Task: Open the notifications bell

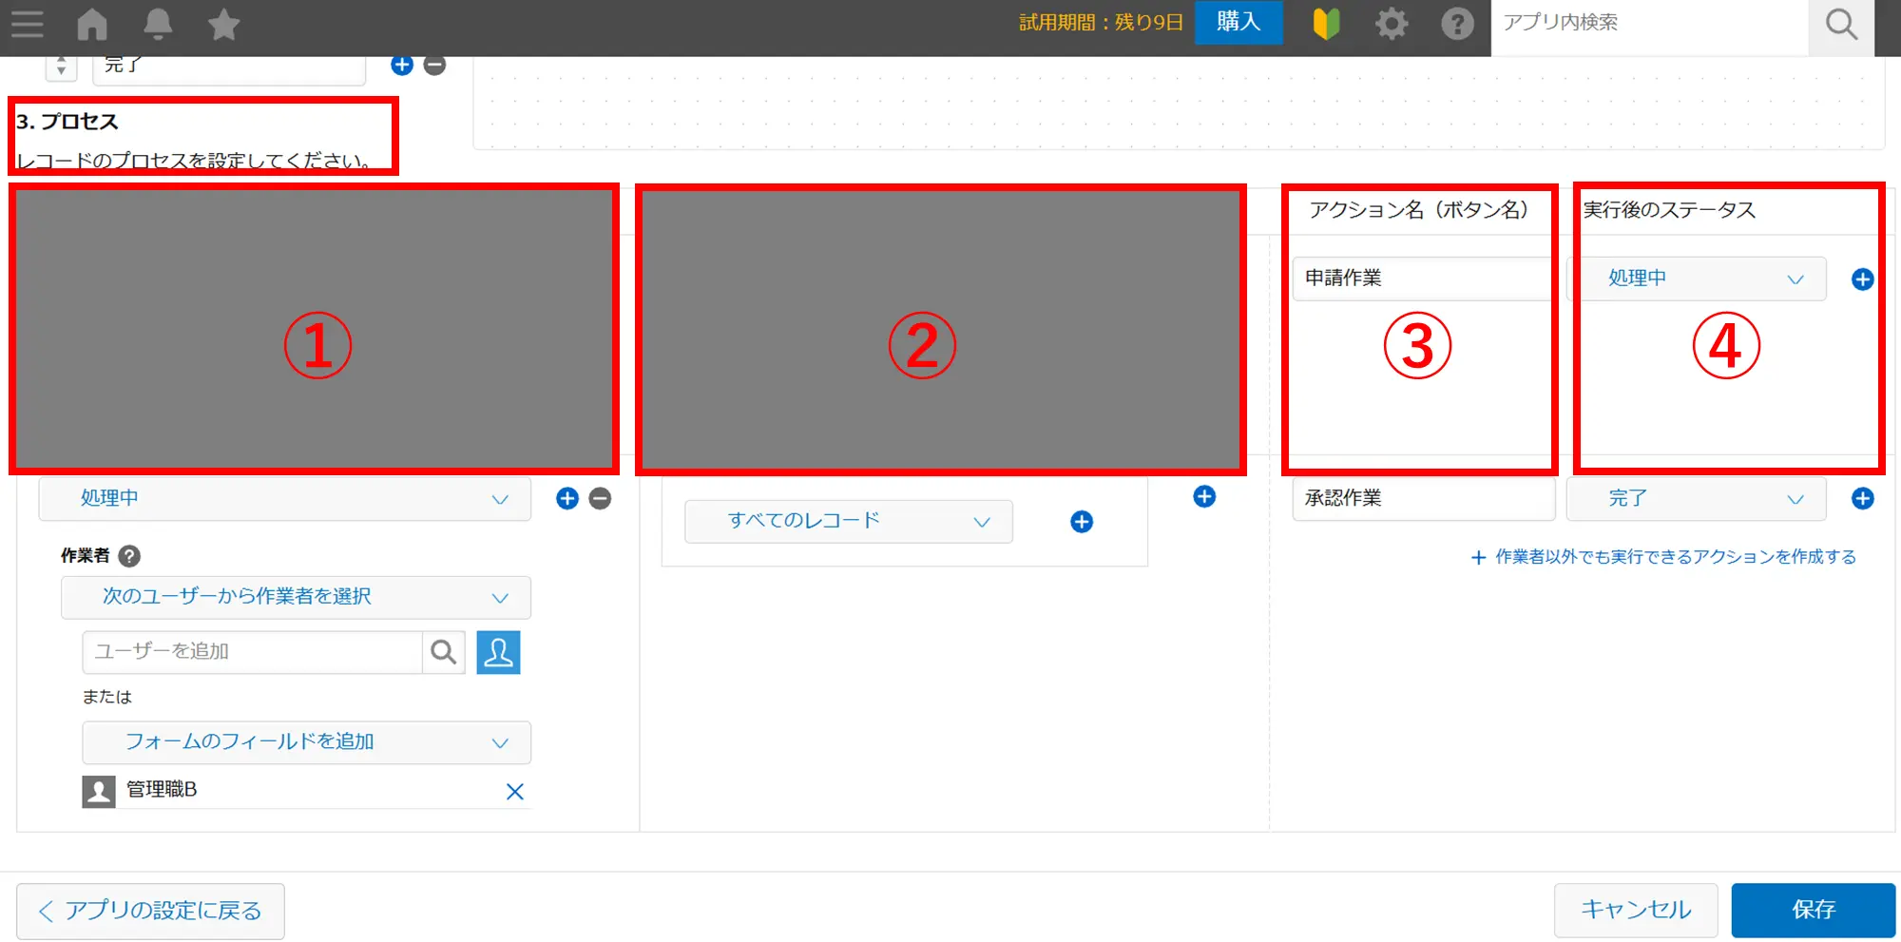Action: tap(158, 24)
